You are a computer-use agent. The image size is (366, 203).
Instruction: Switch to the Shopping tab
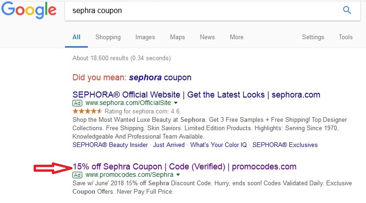click(x=108, y=37)
